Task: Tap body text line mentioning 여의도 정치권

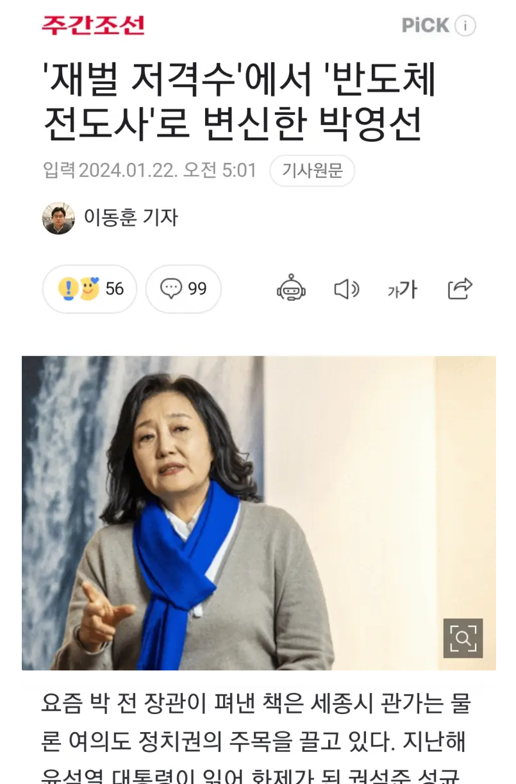Action: pyautogui.click(x=254, y=742)
